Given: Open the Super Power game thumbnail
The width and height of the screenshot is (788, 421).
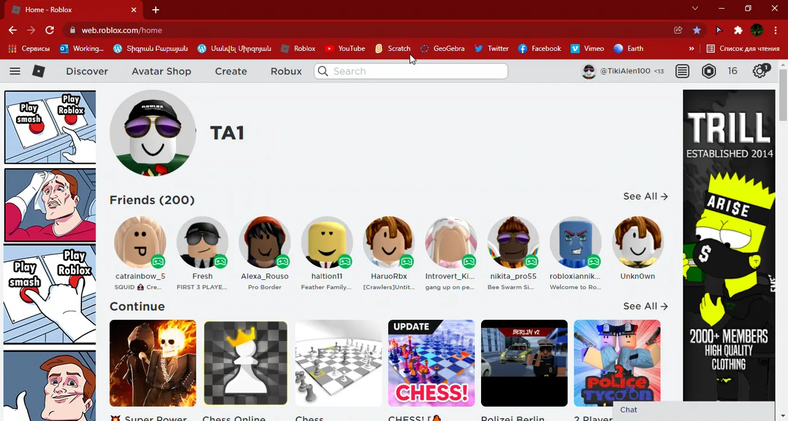Looking at the screenshot, I should tap(152, 363).
